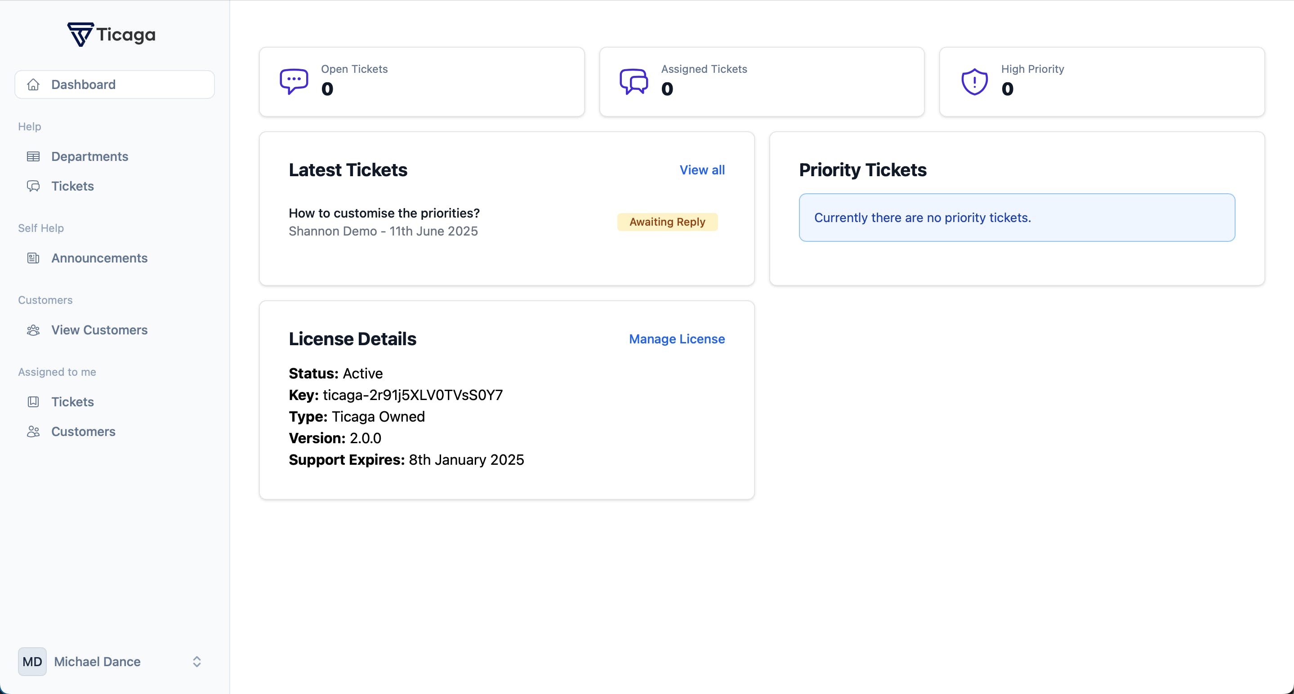The height and width of the screenshot is (694, 1294).
Task: Click the Announcements newspaper icon
Action: 33,258
